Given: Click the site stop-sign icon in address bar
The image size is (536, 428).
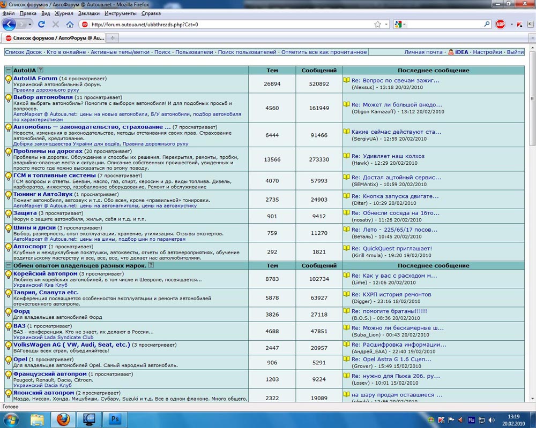Looking at the screenshot, I should click(x=85, y=24).
